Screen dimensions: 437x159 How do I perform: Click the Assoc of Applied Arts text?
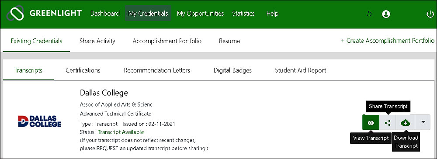pyautogui.click(x=116, y=105)
